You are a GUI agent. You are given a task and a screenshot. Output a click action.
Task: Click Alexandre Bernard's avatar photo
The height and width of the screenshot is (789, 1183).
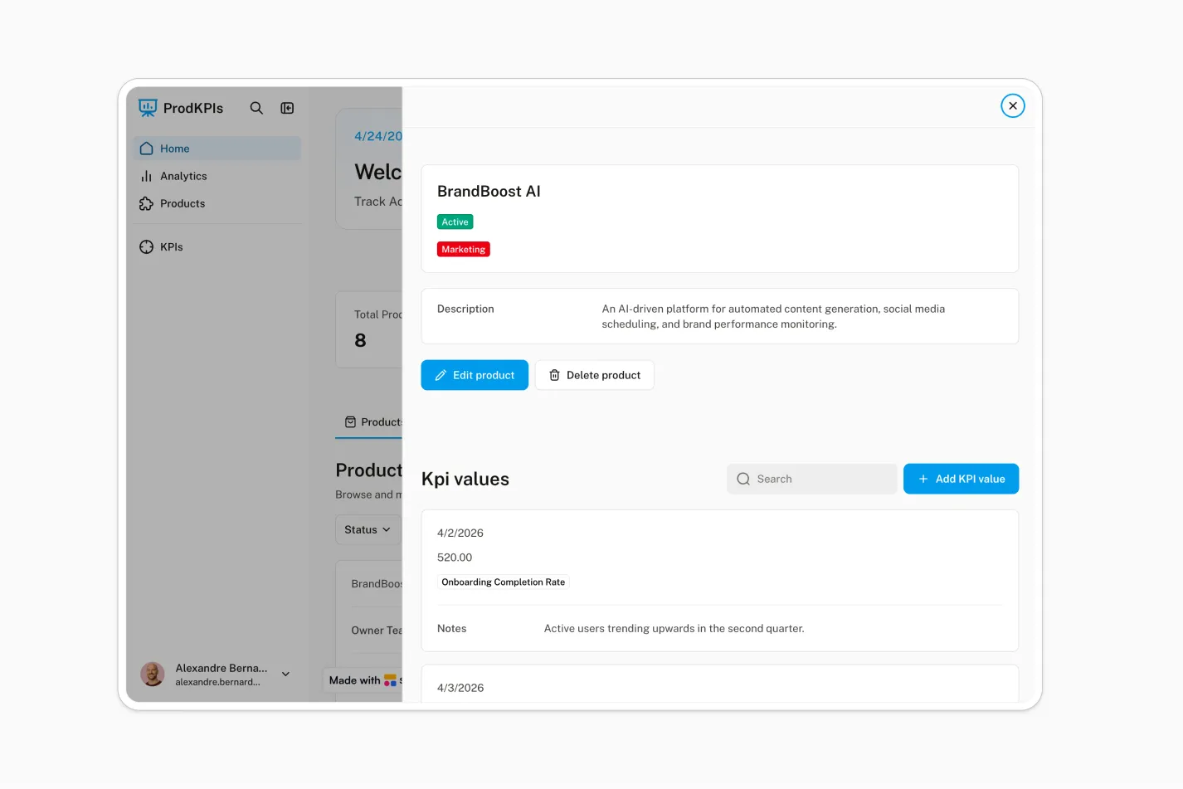click(x=152, y=674)
